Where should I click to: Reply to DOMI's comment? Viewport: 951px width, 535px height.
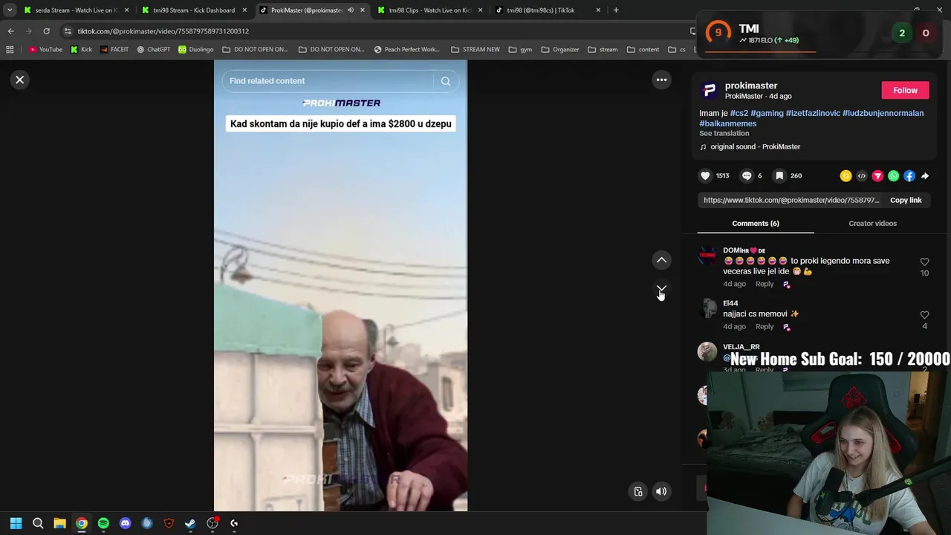pos(765,284)
